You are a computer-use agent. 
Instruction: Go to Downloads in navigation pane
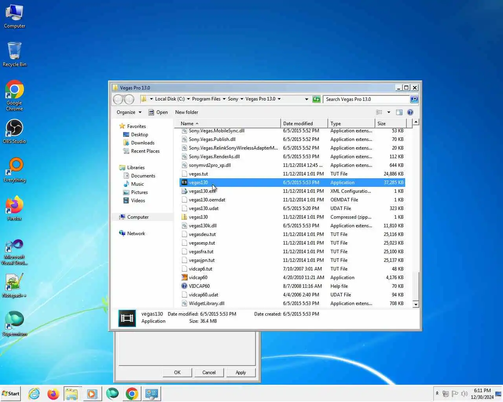[143, 143]
